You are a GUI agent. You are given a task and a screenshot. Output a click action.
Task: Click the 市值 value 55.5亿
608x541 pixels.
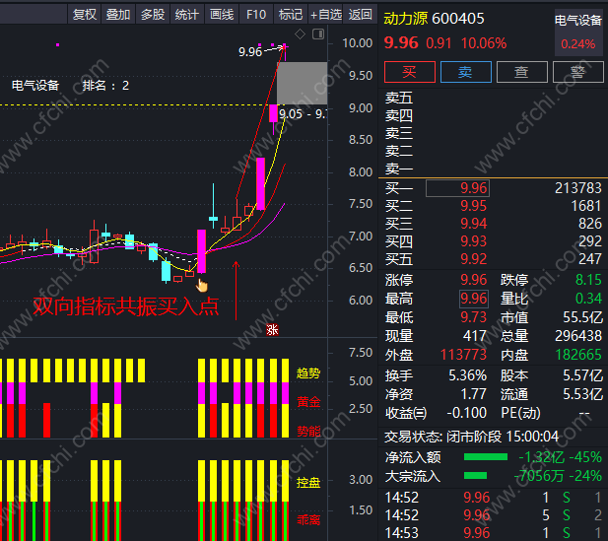tap(582, 317)
